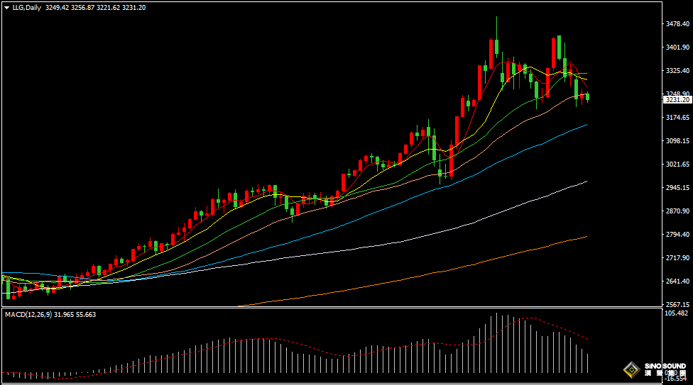Select the LLG,Daily symbol label
The image size is (693, 385).
[x=26, y=7]
